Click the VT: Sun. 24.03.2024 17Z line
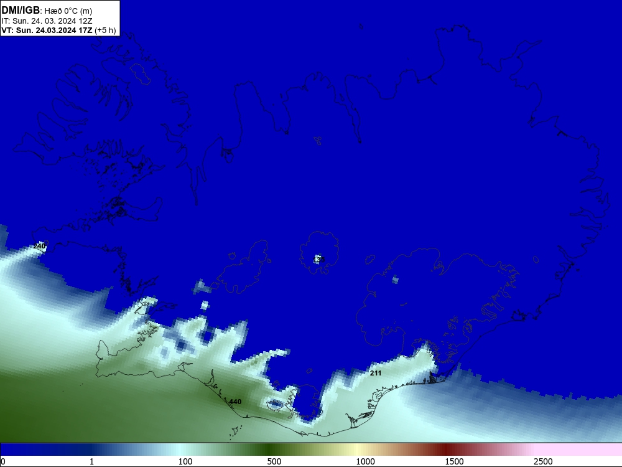The image size is (622, 467). [x=58, y=31]
